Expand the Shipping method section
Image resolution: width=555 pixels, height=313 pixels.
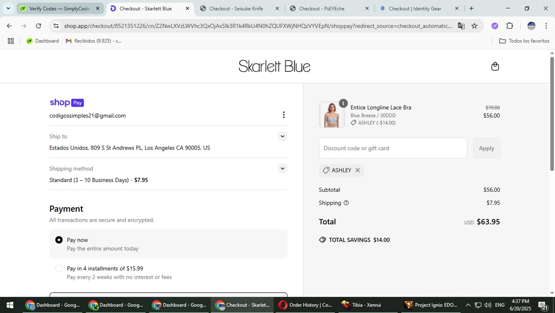coord(282,169)
